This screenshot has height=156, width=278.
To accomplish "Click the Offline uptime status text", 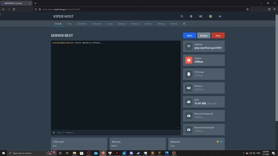I will pyautogui.click(x=199, y=62).
